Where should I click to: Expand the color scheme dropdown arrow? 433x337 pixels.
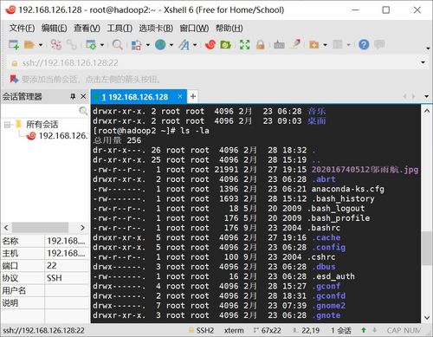[148, 45]
